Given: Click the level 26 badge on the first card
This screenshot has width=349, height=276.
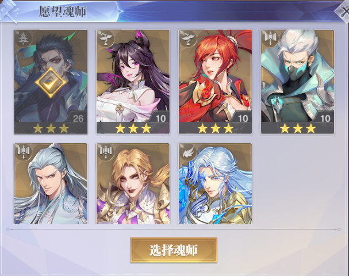Looking at the screenshot, I should pos(78,118).
